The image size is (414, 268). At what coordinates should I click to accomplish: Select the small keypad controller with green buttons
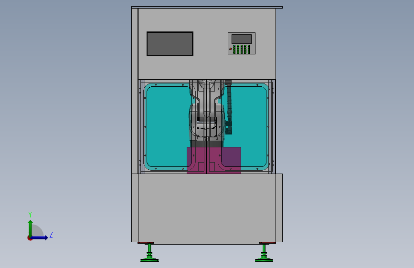[242, 43]
